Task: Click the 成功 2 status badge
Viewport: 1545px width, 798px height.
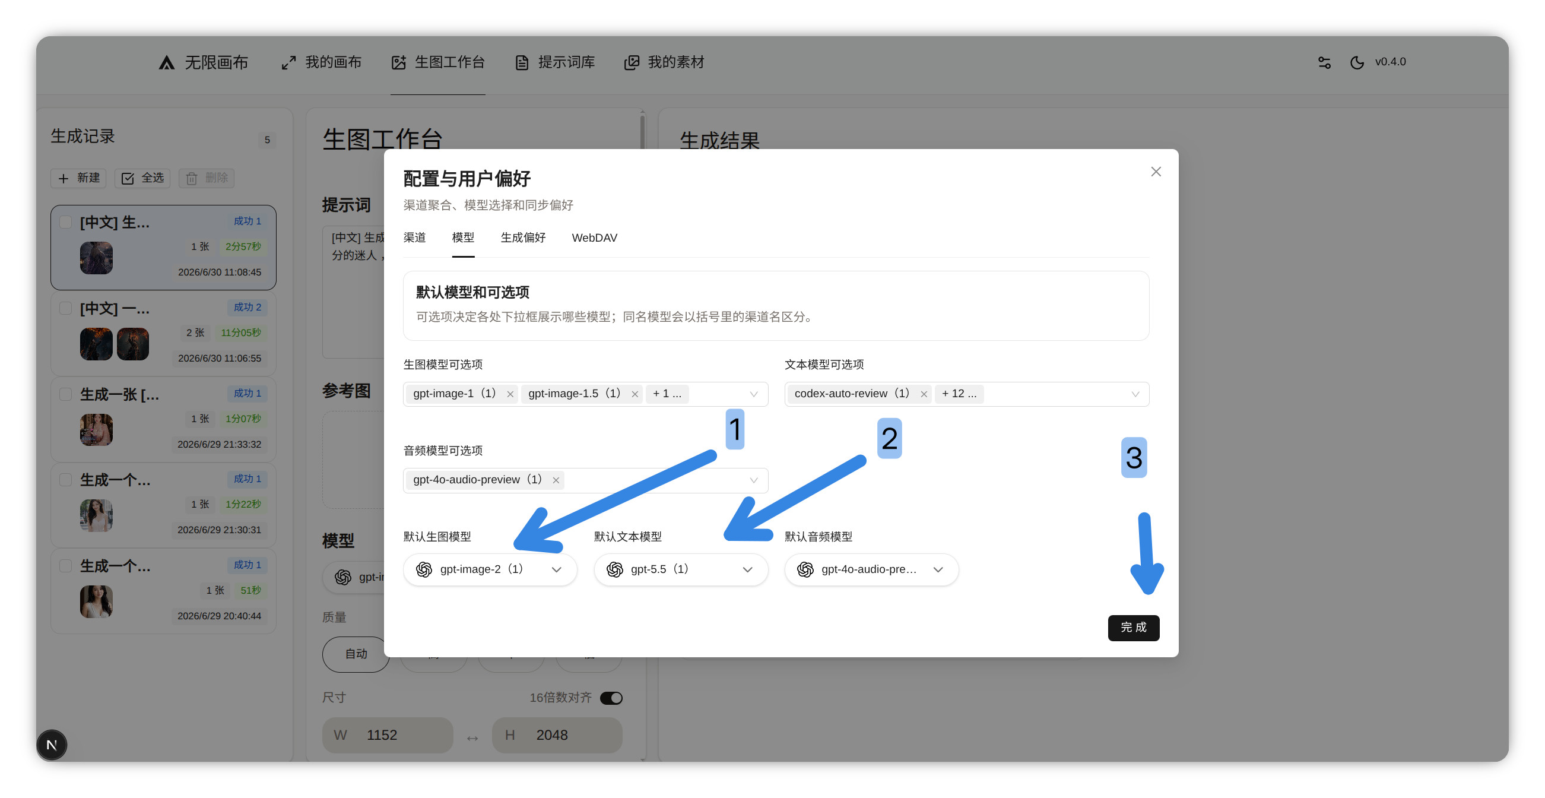Action: 248,307
